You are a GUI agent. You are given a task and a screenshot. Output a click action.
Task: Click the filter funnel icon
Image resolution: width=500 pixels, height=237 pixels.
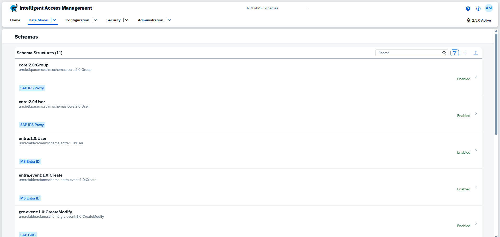coord(455,53)
